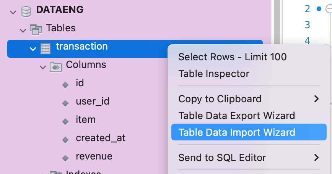Collapse the Columns node chevron
This screenshot has width=332, height=174.
[43, 67]
